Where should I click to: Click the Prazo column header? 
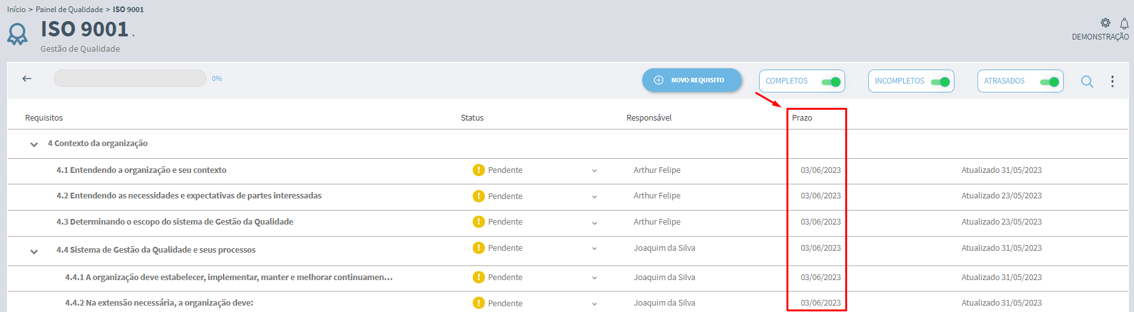tap(802, 117)
